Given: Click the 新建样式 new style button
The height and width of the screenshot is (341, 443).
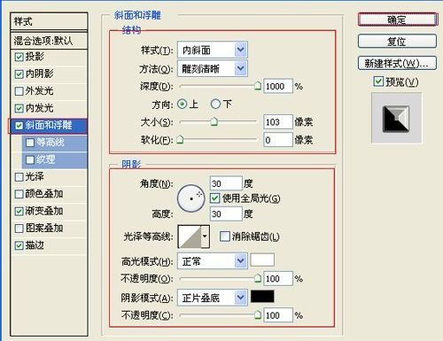Looking at the screenshot, I should 397,63.
